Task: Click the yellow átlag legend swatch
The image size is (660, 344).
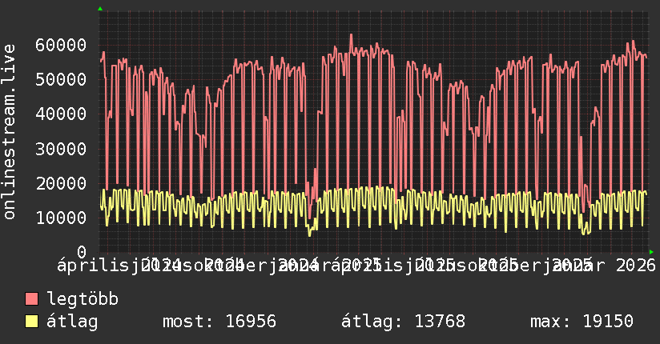Action: point(32,322)
